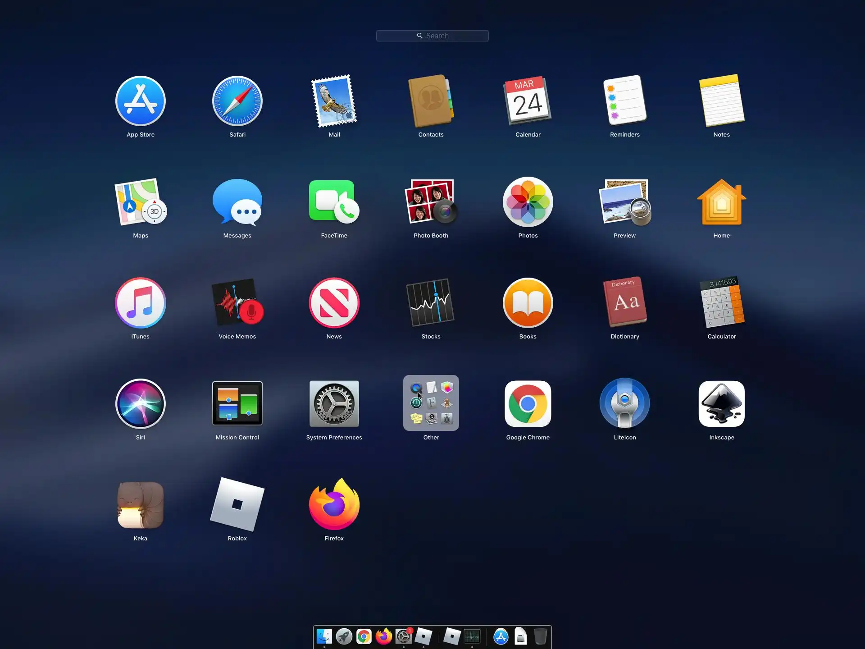Open the LiteIcon app
865x649 pixels.
[624, 403]
